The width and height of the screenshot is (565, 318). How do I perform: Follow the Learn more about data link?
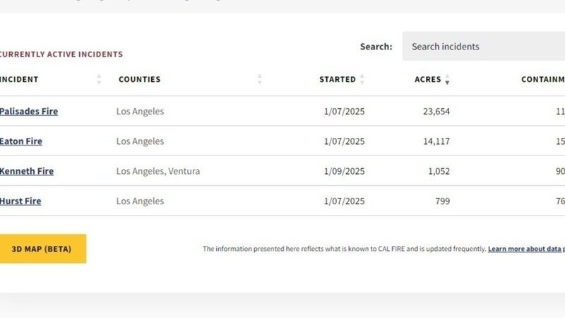click(525, 249)
